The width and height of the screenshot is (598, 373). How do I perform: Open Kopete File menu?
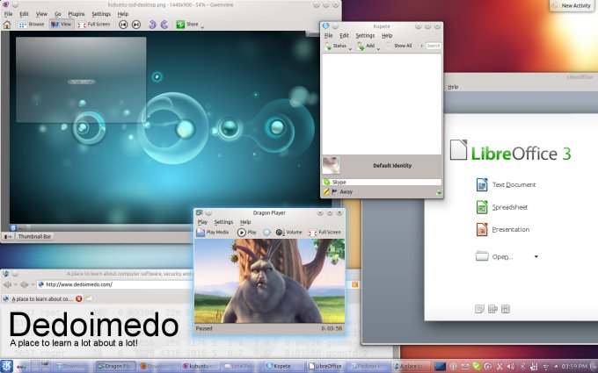[328, 35]
